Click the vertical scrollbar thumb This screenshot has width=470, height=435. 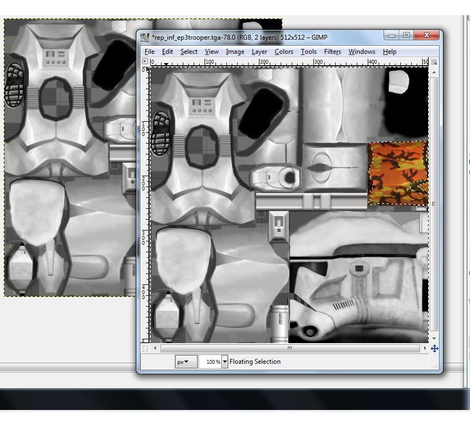click(x=434, y=204)
